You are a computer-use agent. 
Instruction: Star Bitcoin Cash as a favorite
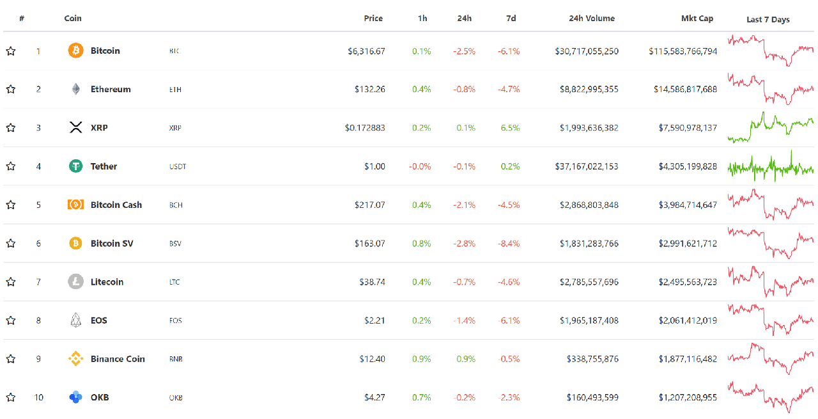[x=11, y=205]
